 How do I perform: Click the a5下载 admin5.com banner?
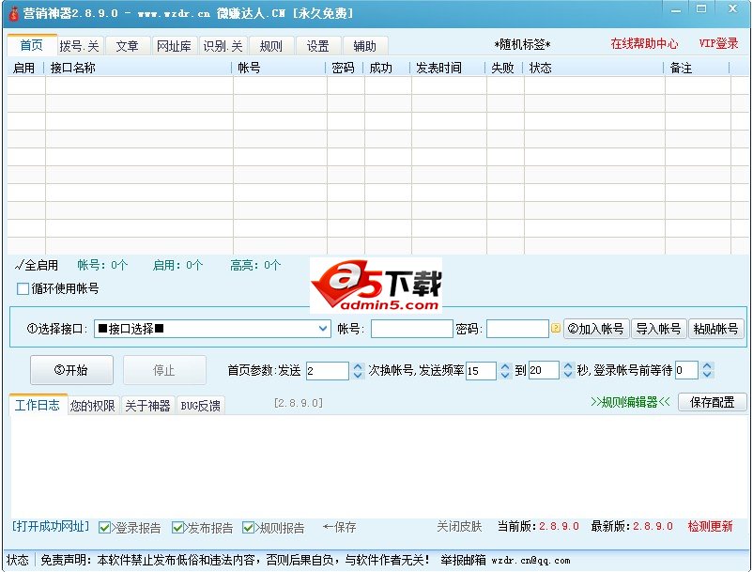click(x=376, y=286)
